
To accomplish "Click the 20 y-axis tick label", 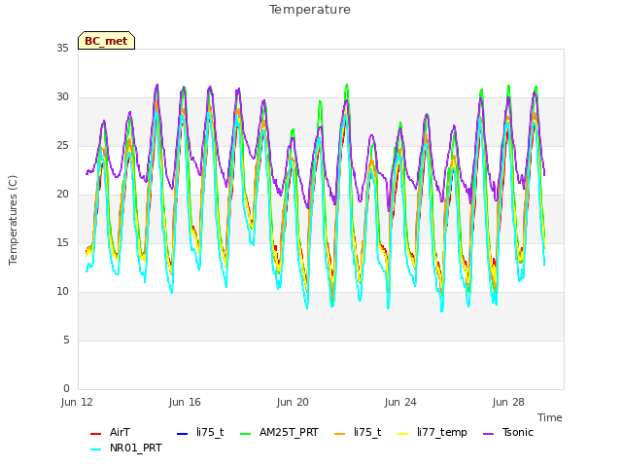I will (x=62, y=195).
